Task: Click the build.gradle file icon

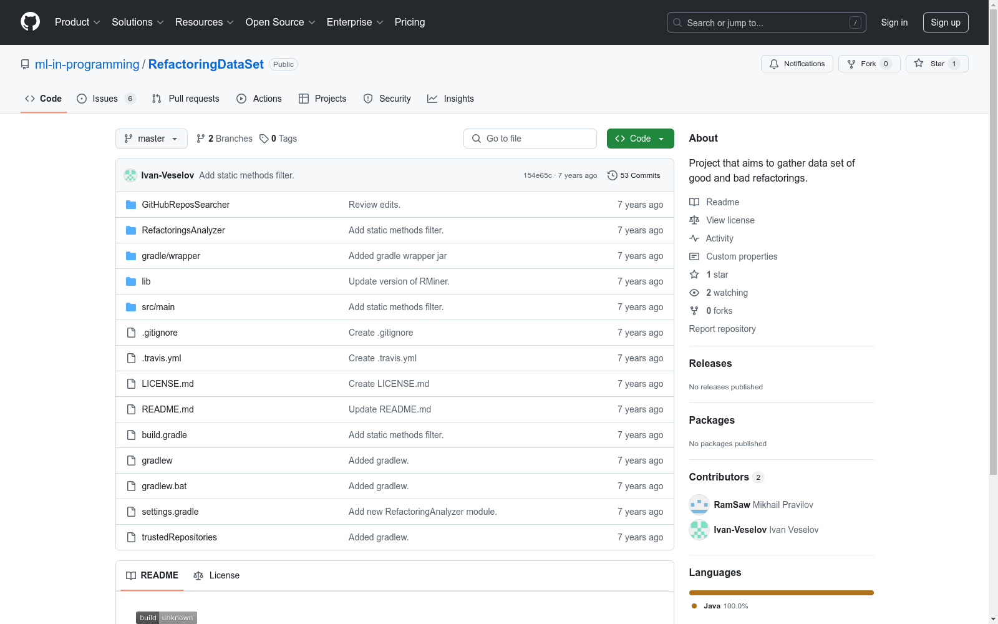Action: tap(131, 435)
